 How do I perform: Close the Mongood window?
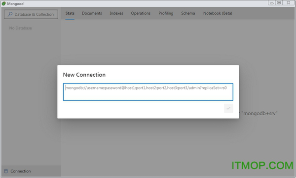(x=288, y=3)
